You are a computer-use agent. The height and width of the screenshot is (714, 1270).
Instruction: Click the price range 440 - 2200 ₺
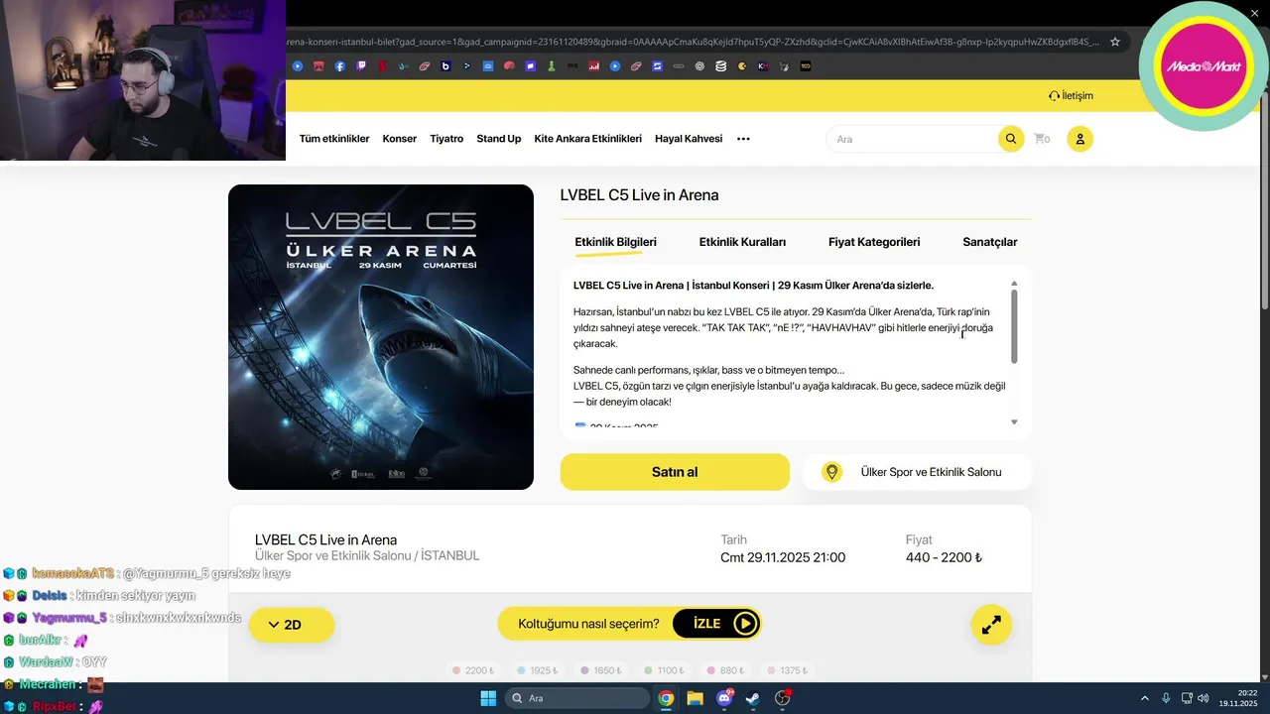tap(944, 557)
